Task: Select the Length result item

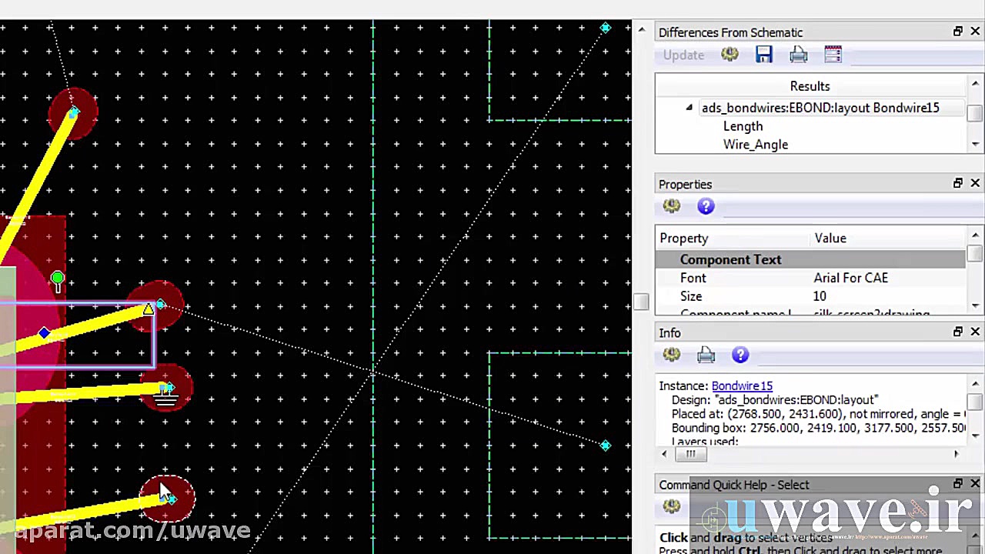Action: coord(743,126)
